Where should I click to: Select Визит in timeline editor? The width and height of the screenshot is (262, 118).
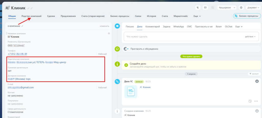point(219,27)
